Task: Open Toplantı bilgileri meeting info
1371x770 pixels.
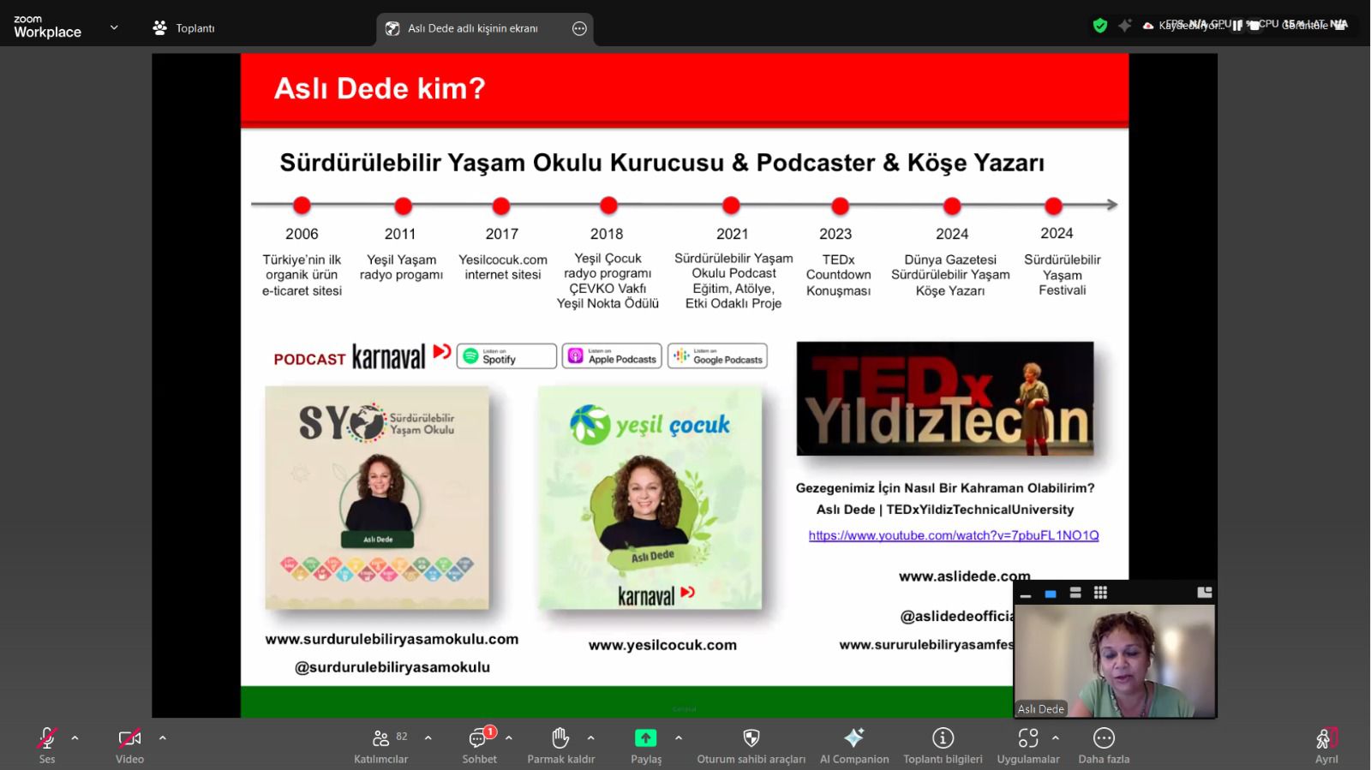Action: click(x=943, y=744)
